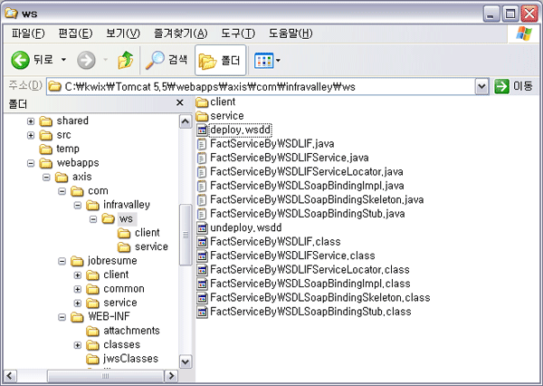Open the 파일(F) menu

28,34
